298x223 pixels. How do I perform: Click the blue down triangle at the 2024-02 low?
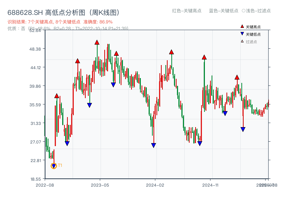[154, 145]
